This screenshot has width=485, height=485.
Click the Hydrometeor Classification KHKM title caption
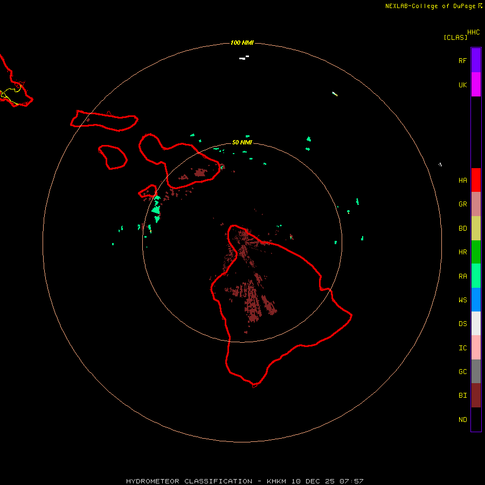click(244, 481)
